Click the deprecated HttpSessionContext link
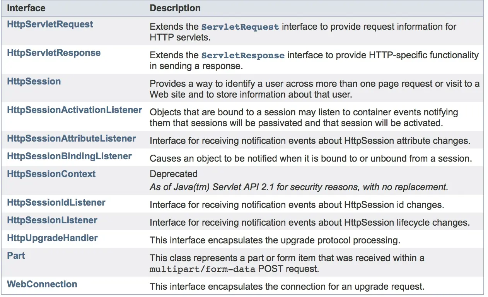The height and width of the screenshot is (297, 488). pos(51,174)
